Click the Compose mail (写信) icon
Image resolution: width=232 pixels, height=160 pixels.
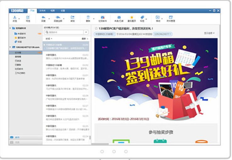[x=28, y=18]
